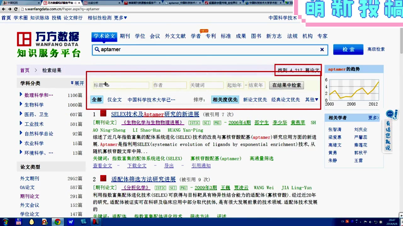Show 更多 related scholars
This screenshot has height=226, width=403.
pos(374,118)
